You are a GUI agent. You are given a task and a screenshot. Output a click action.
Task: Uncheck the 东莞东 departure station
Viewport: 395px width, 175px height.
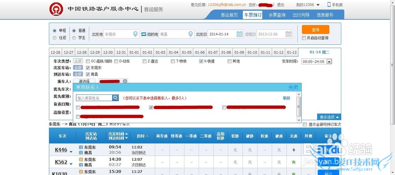[x=88, y=68]
